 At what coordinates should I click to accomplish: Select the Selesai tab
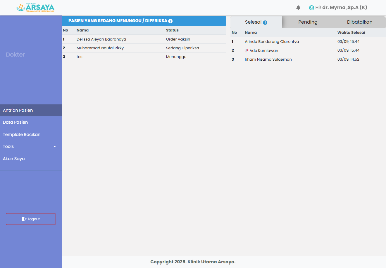point(253,22)
